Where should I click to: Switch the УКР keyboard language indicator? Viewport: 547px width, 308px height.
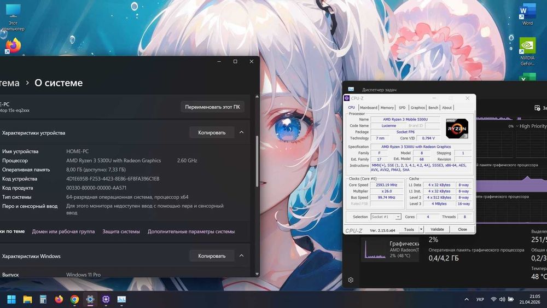tap(480, 299)
